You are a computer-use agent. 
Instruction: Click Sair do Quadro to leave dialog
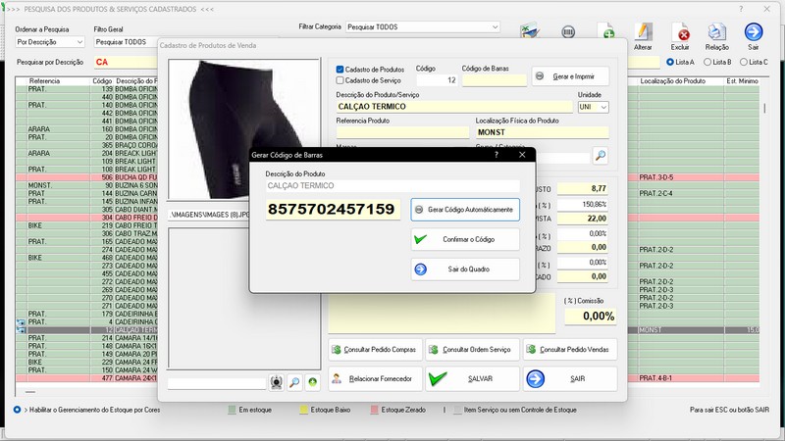point(465,269)
